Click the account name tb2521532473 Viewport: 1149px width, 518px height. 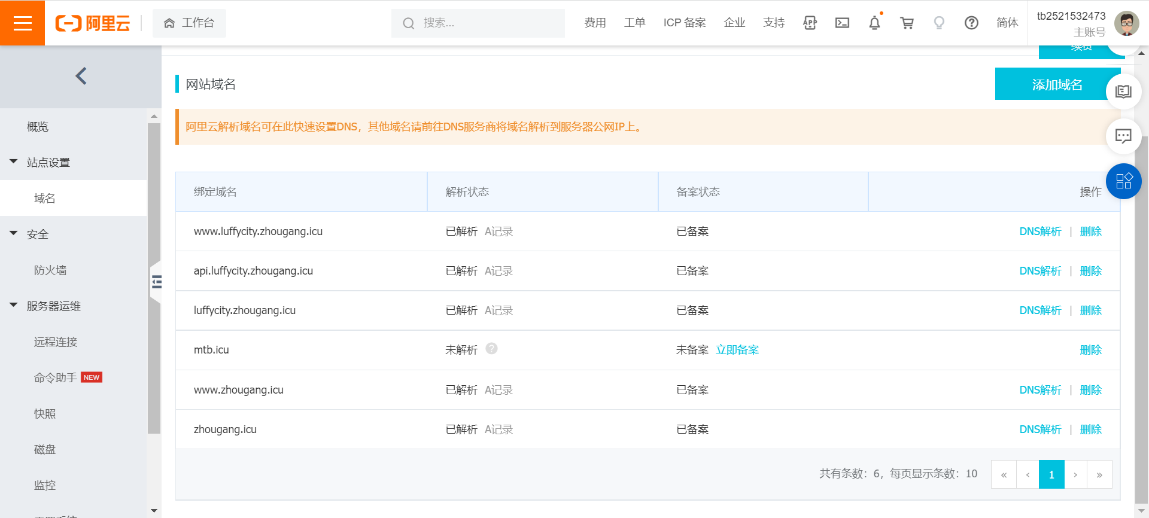1071,16
